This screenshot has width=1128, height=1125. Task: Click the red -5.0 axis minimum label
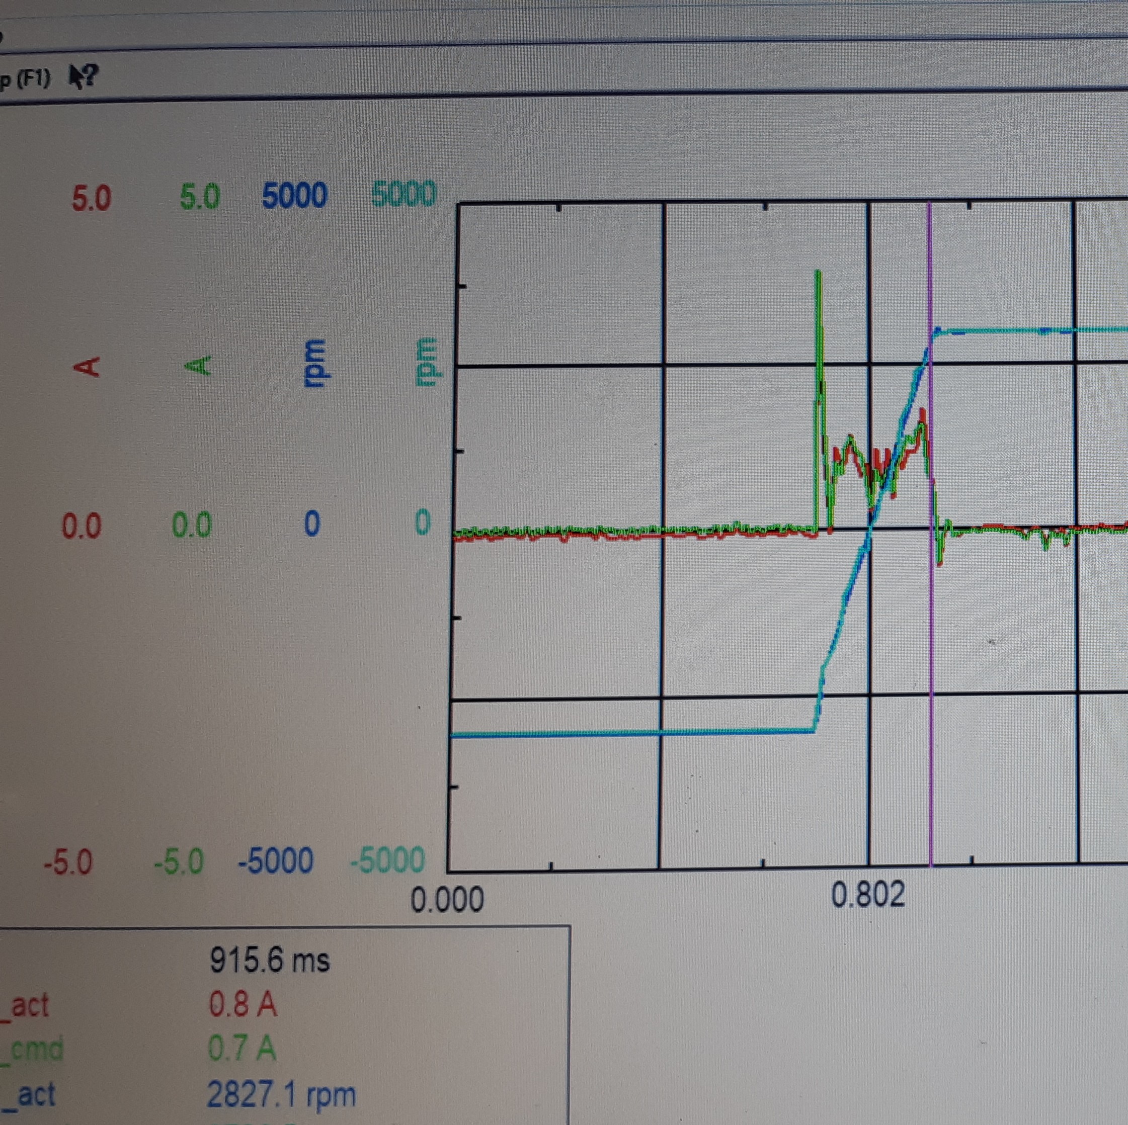(x=68, y=862)
